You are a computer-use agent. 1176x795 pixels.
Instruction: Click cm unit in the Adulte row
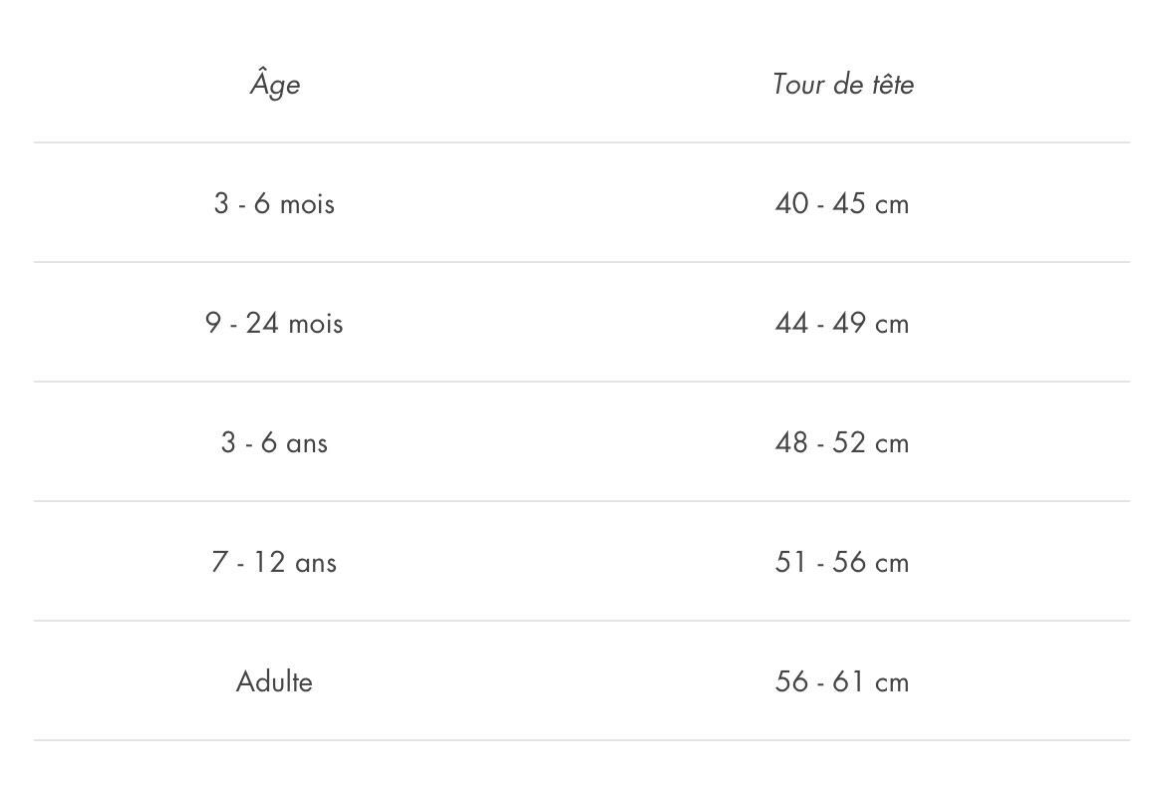tap(892, 682)
